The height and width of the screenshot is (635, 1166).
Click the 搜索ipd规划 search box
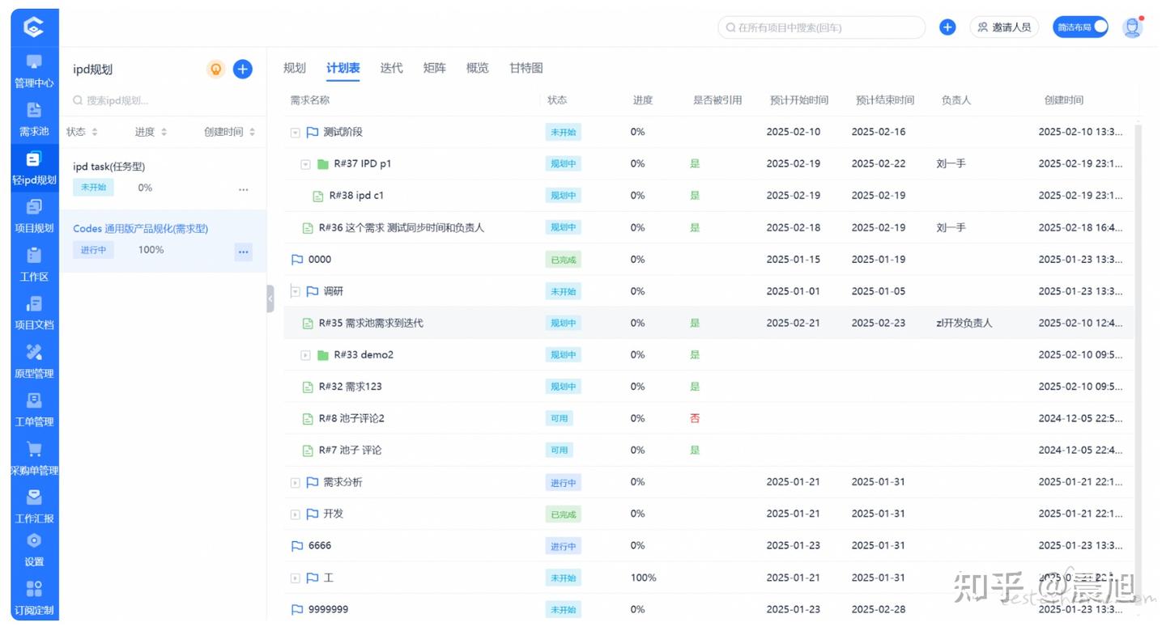pos(163,101)
